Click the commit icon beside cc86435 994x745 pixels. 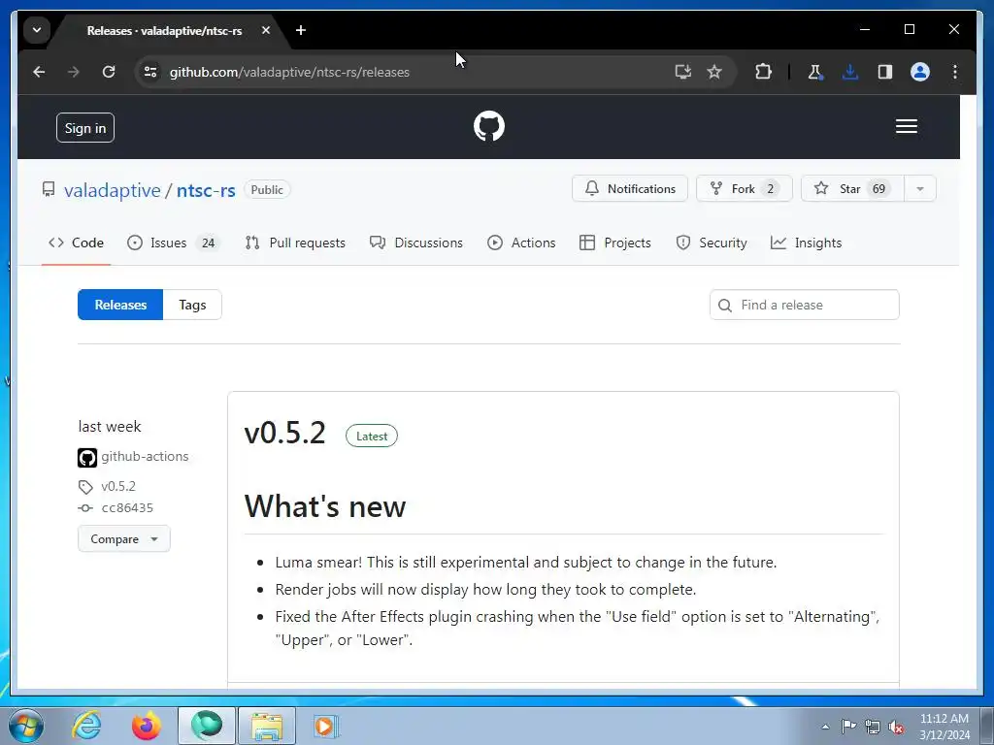point(85,508)
